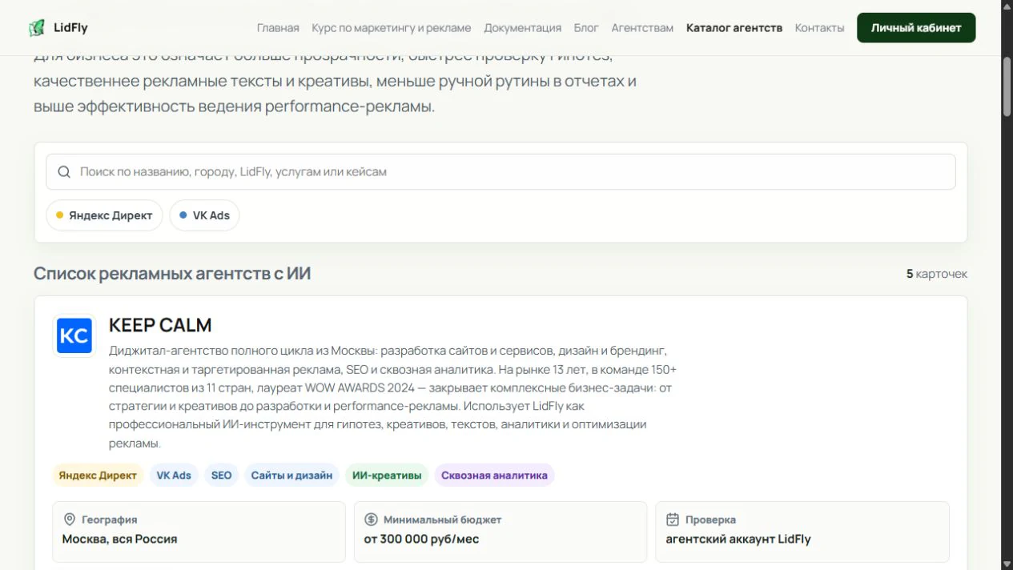Toggle the VK Ads filter chip
1013x570 pixels.
[204, 215]
